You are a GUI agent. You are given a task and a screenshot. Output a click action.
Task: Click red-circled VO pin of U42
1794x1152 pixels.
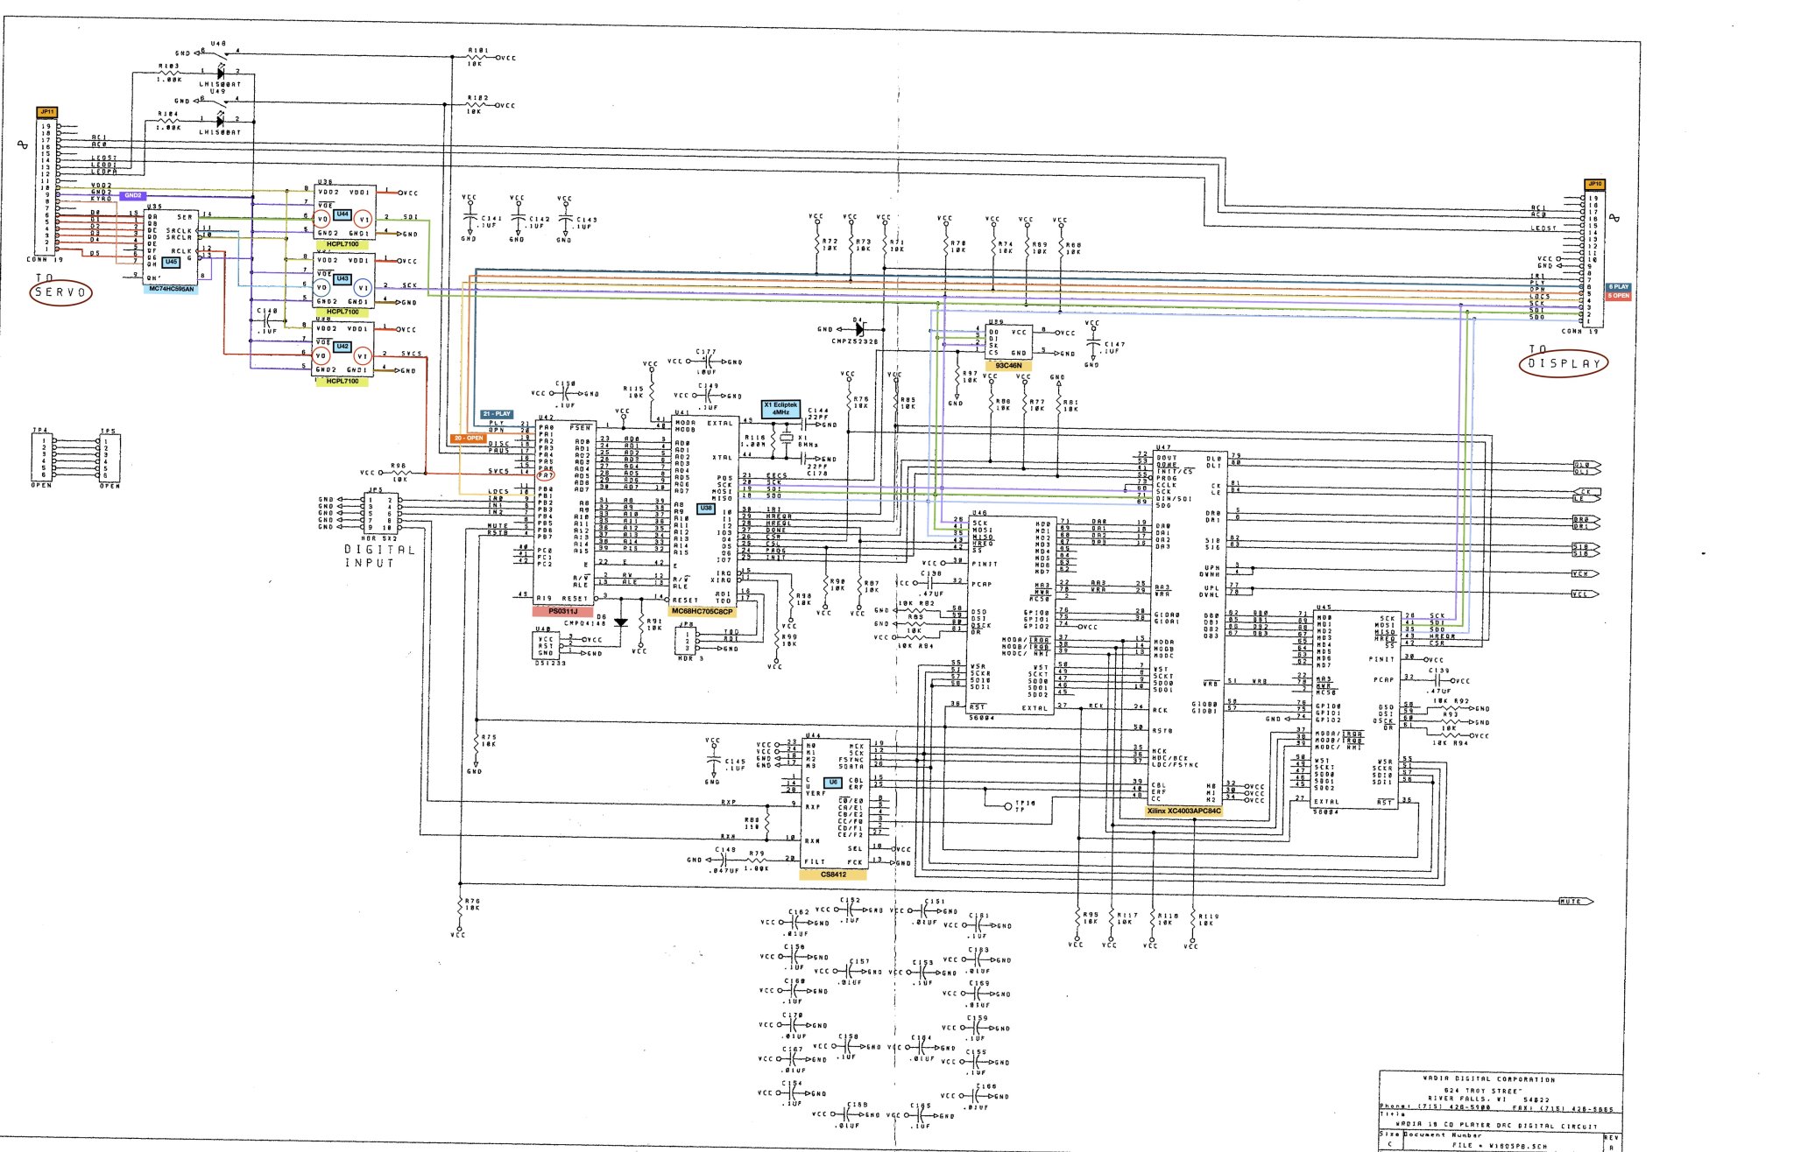tap(321, 355)
